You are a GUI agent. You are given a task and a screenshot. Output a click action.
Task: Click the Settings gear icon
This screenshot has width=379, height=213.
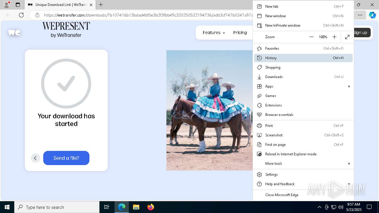[259, 175]
